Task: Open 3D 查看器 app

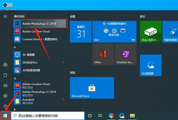Action: click(x=41, y=55)
